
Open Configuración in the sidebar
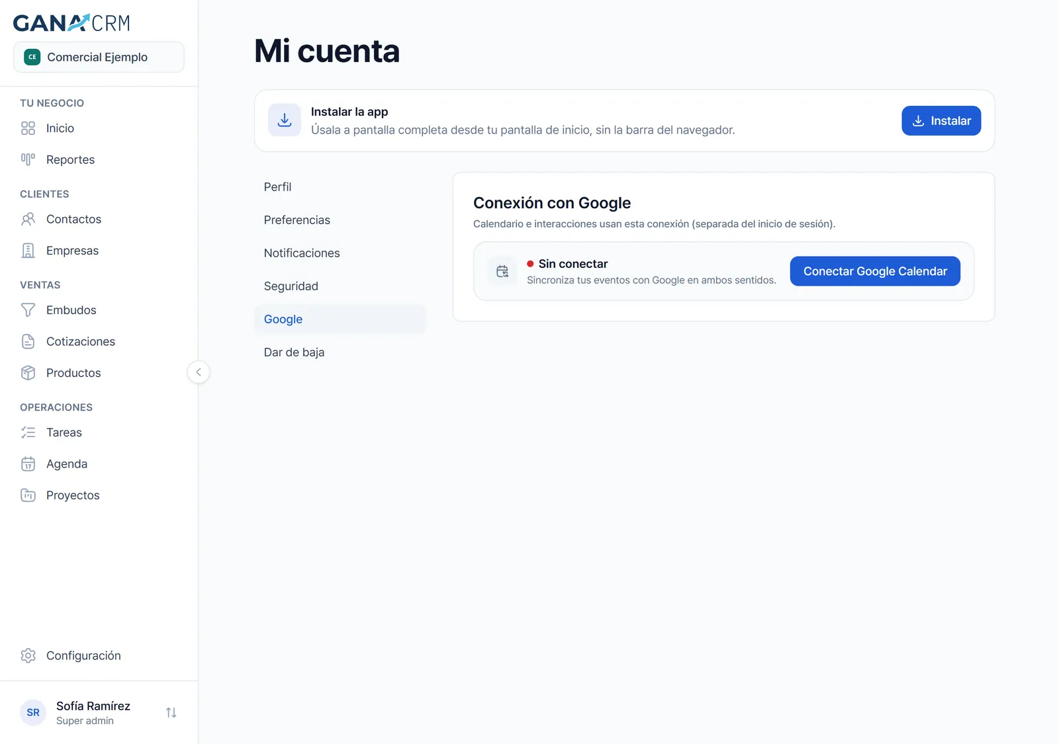(x=99, y=655)
